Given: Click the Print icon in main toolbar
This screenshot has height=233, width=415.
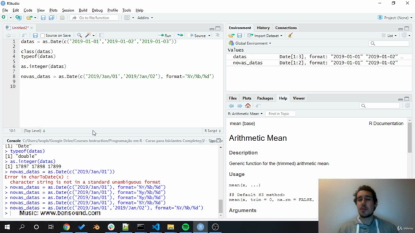Looking at the screenshot, I should pyautogui.click(x=62, y=17).
